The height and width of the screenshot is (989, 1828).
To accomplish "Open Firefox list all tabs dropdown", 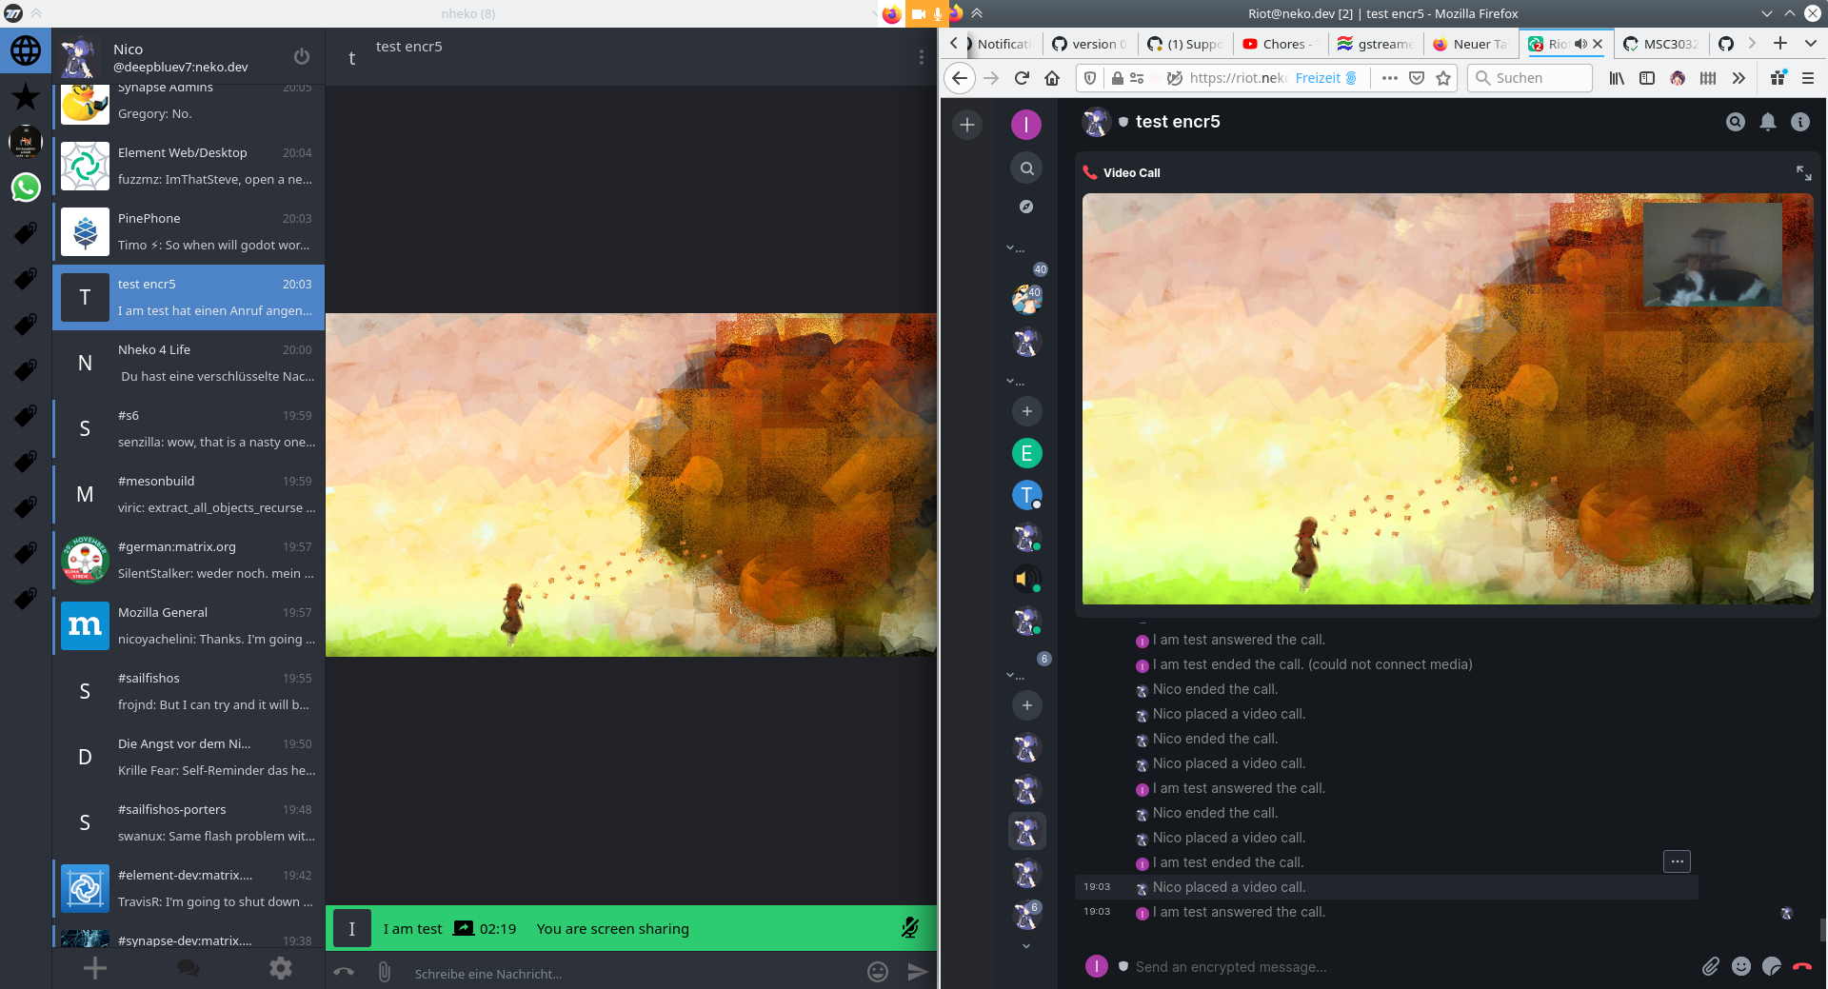I will pos(1810,44).
